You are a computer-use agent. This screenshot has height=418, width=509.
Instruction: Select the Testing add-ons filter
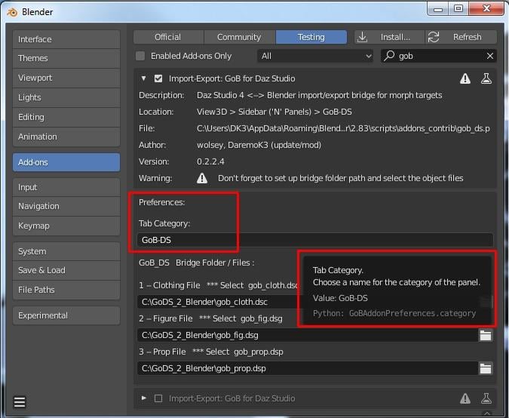click(x=311, y=37)
